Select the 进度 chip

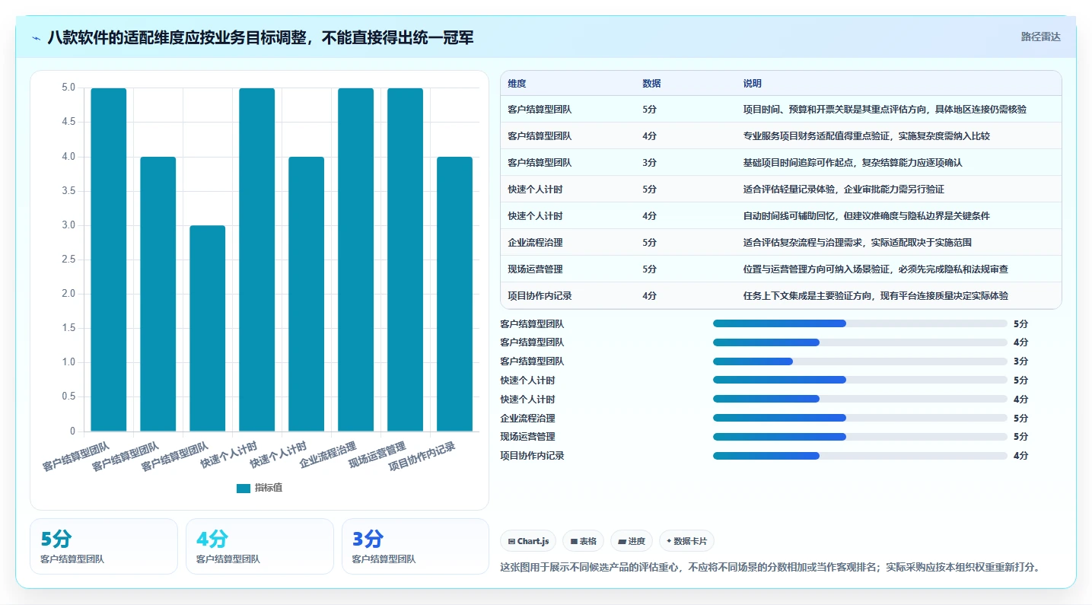pyautogui.click(x=632, y=541)
